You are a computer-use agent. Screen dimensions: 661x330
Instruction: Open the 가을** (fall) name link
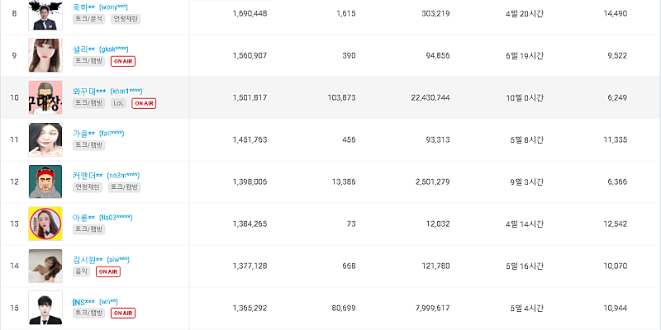coord(84,133)
